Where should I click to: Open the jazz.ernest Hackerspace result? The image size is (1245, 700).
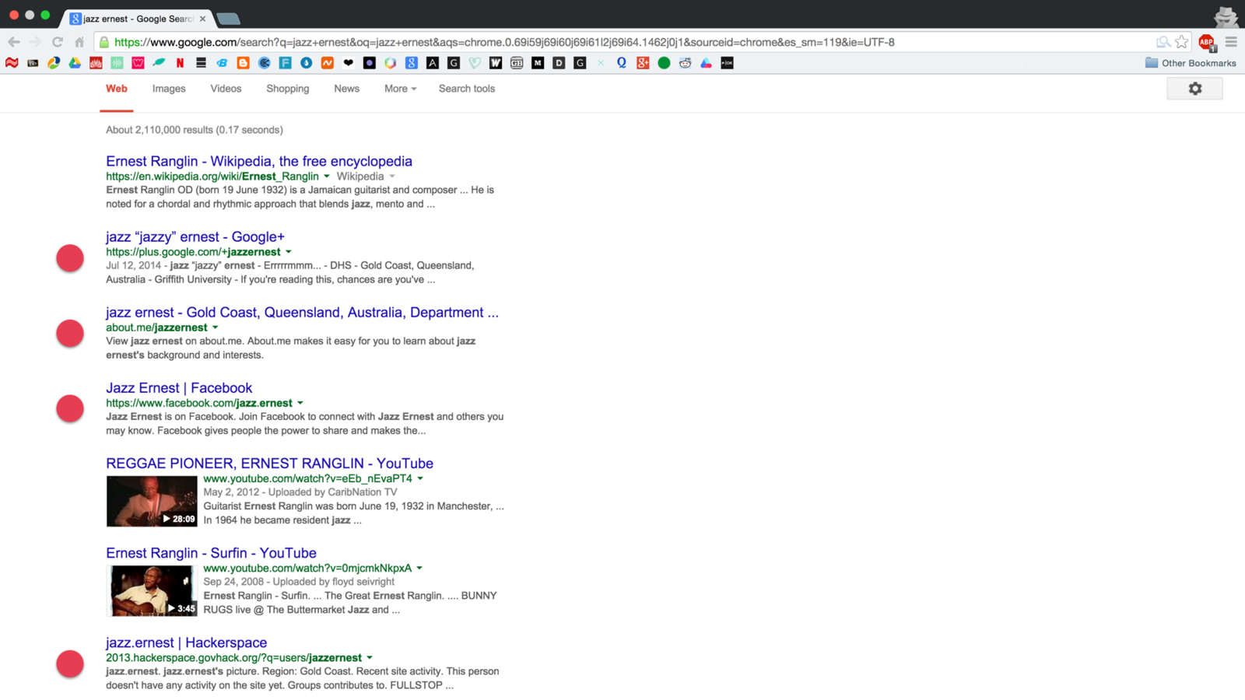pos(186,642)
